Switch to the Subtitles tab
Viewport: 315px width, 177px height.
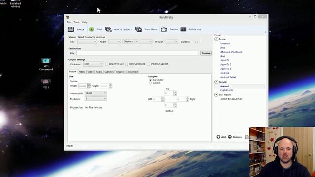coord(109,72)
